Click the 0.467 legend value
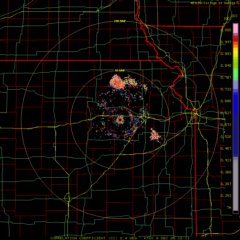240x240 pixels. coord(226,148)
